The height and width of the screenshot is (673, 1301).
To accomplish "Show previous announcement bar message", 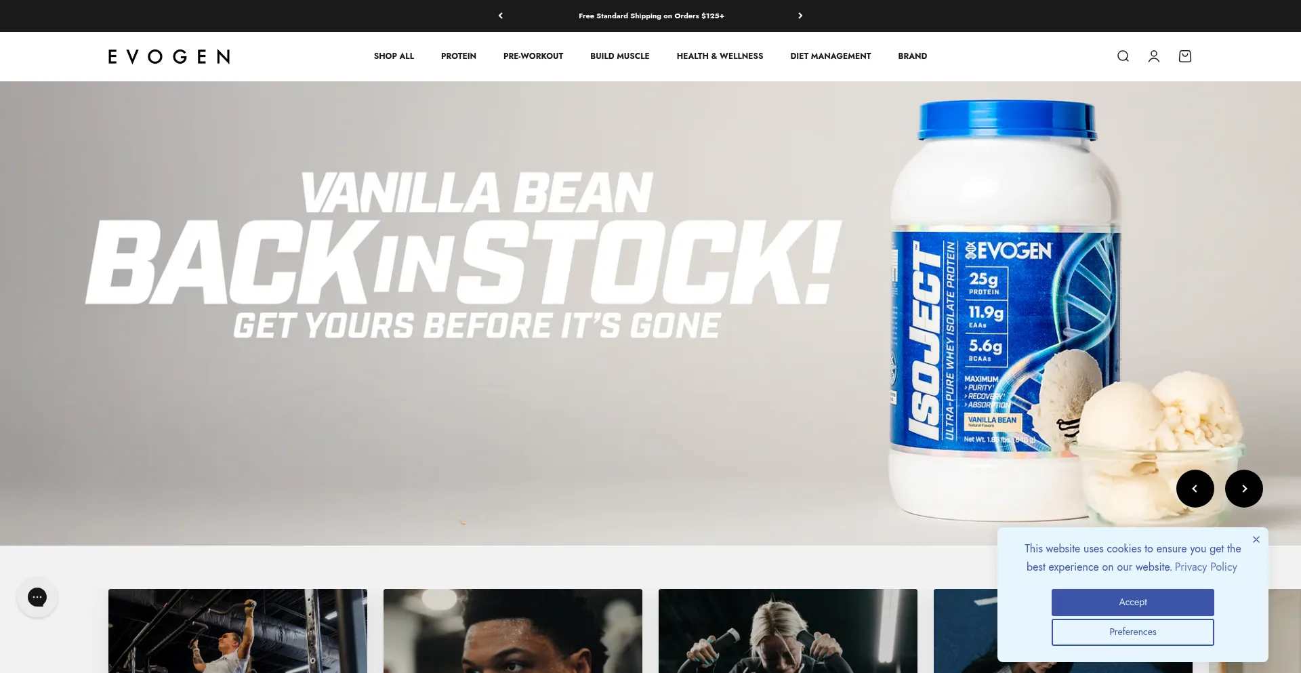I will click(501, 16).
